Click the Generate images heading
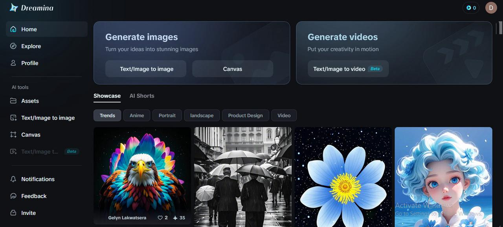The width and height of the screenshot is (503, 227). pos(141,37)
